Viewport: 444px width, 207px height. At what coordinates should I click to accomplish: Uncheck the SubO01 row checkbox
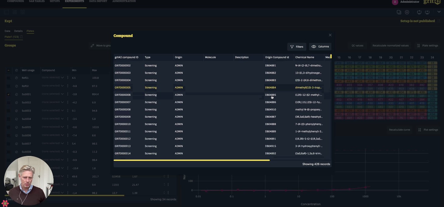pos(9,94)
